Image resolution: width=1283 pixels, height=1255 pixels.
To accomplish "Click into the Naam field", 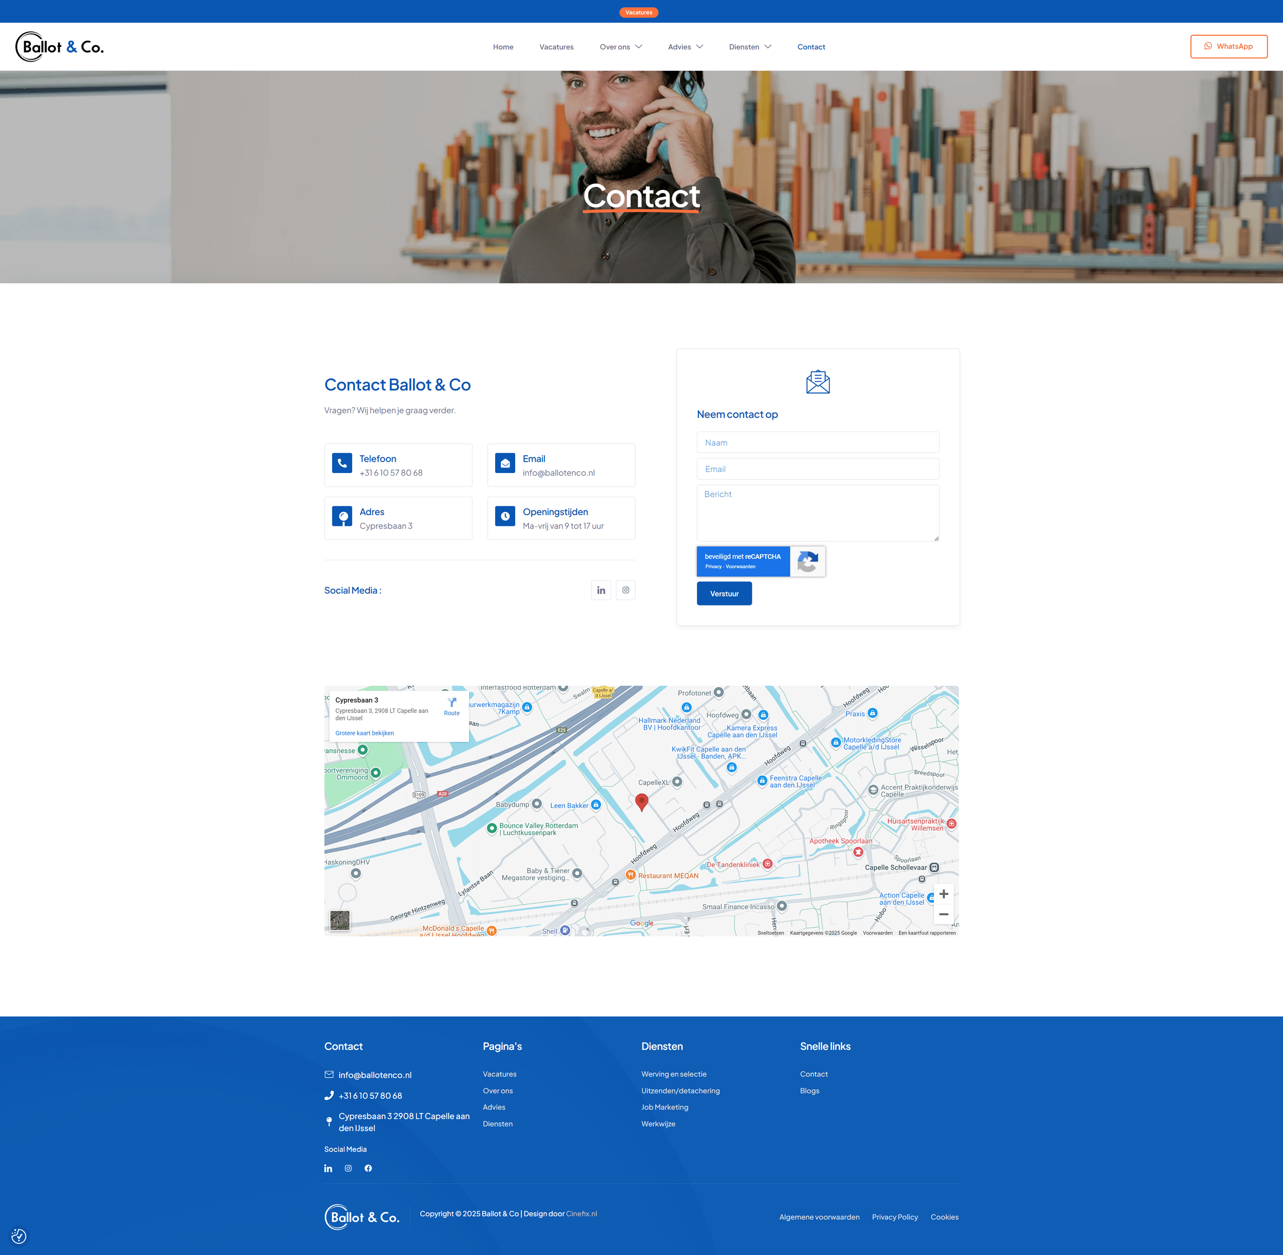I will pyautogui.click(x=818, y=443).
